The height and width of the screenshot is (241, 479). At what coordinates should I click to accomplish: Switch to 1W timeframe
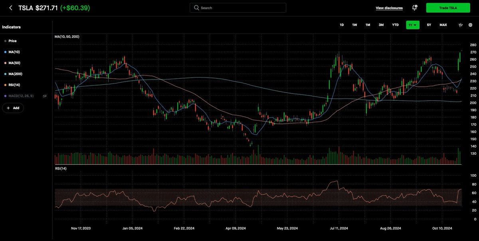click(x=354, y=25)
